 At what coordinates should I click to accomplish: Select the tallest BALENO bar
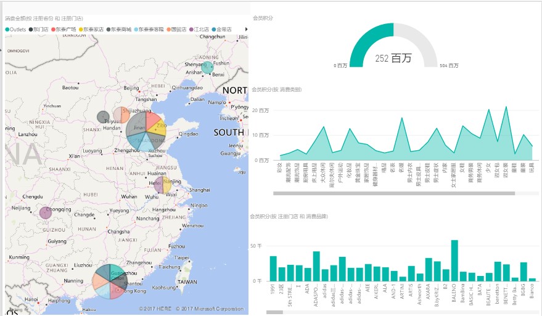[454, 260]
